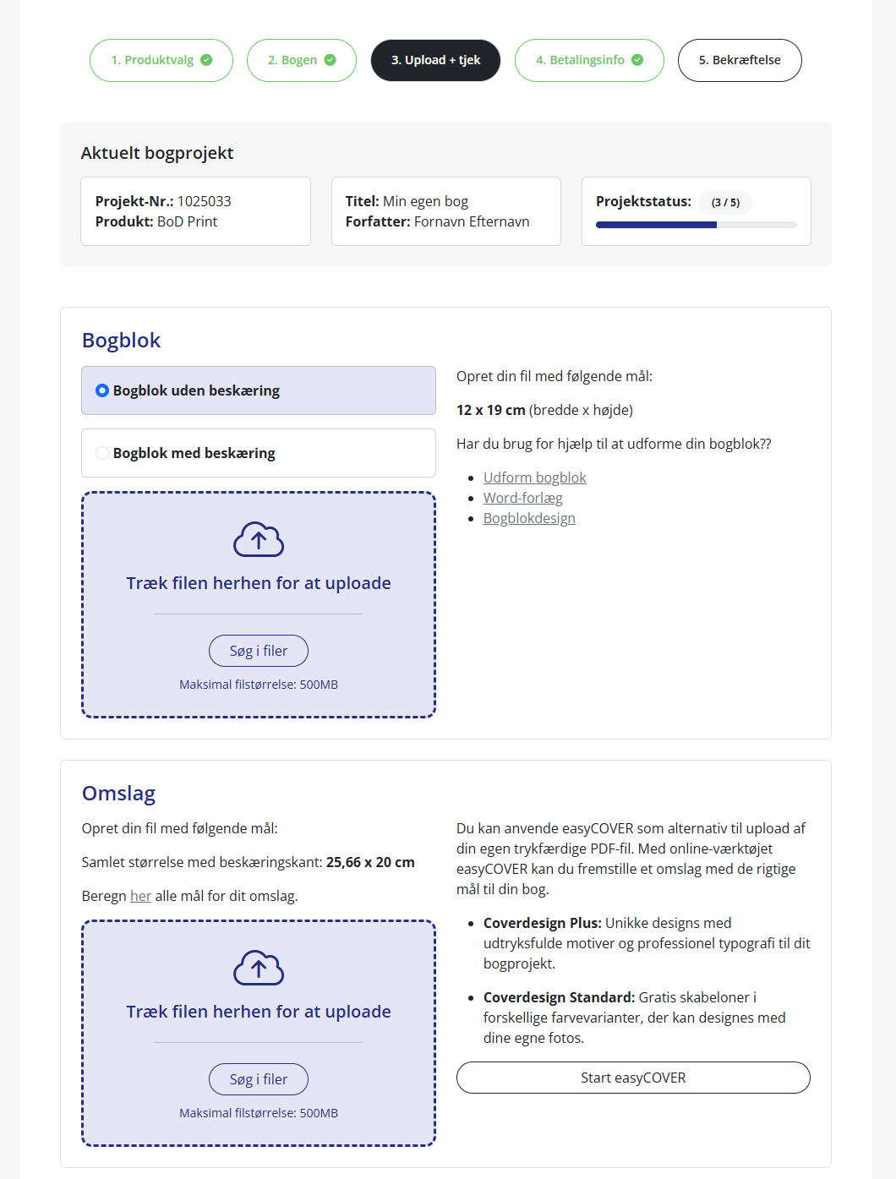The image size is (896, 1179).
Task: Click green checkmark on Produktvalg step
Action: point(206,60)
